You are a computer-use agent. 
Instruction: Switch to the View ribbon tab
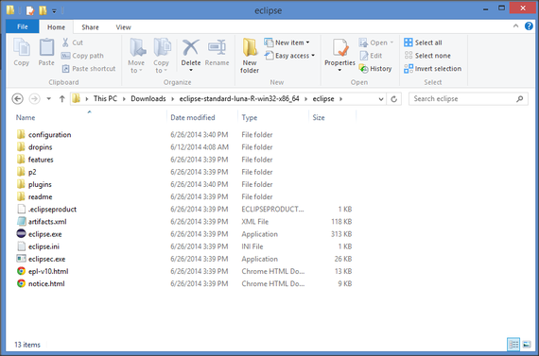pos(124,27)
